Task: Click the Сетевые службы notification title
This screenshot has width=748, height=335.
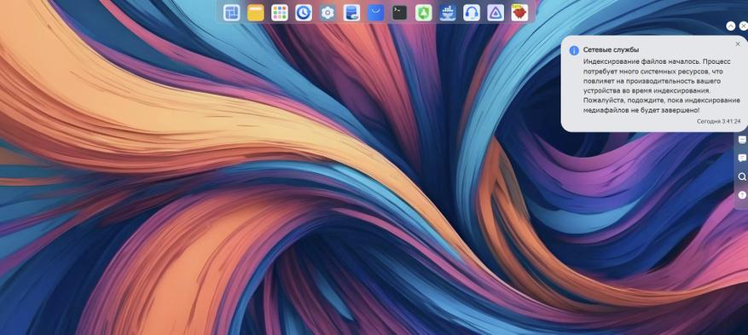Action: point(611,49)
